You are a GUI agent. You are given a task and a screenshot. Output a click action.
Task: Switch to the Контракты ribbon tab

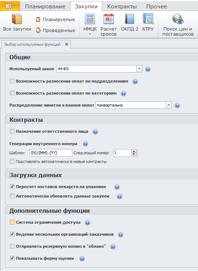pos(122,7)
